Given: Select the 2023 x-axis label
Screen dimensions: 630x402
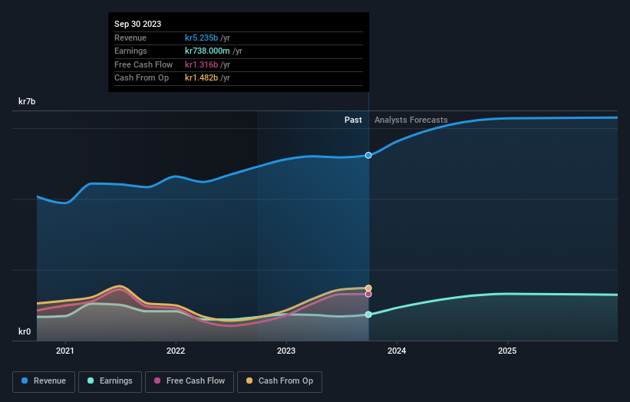Looking at the screenshot, I should click(x=286, y=351).
